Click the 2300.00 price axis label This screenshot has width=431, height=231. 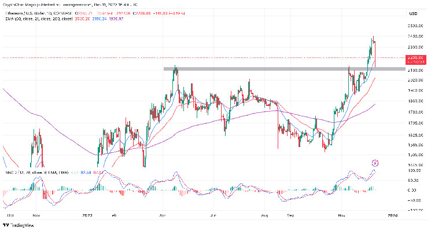coord(415,47)
